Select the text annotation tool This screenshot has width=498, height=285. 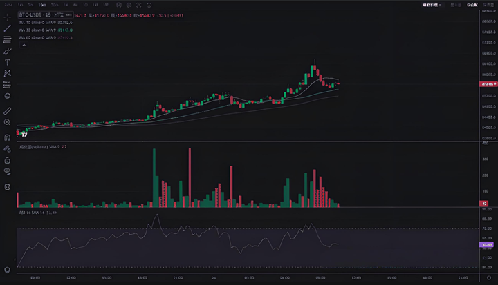[7, 62]
